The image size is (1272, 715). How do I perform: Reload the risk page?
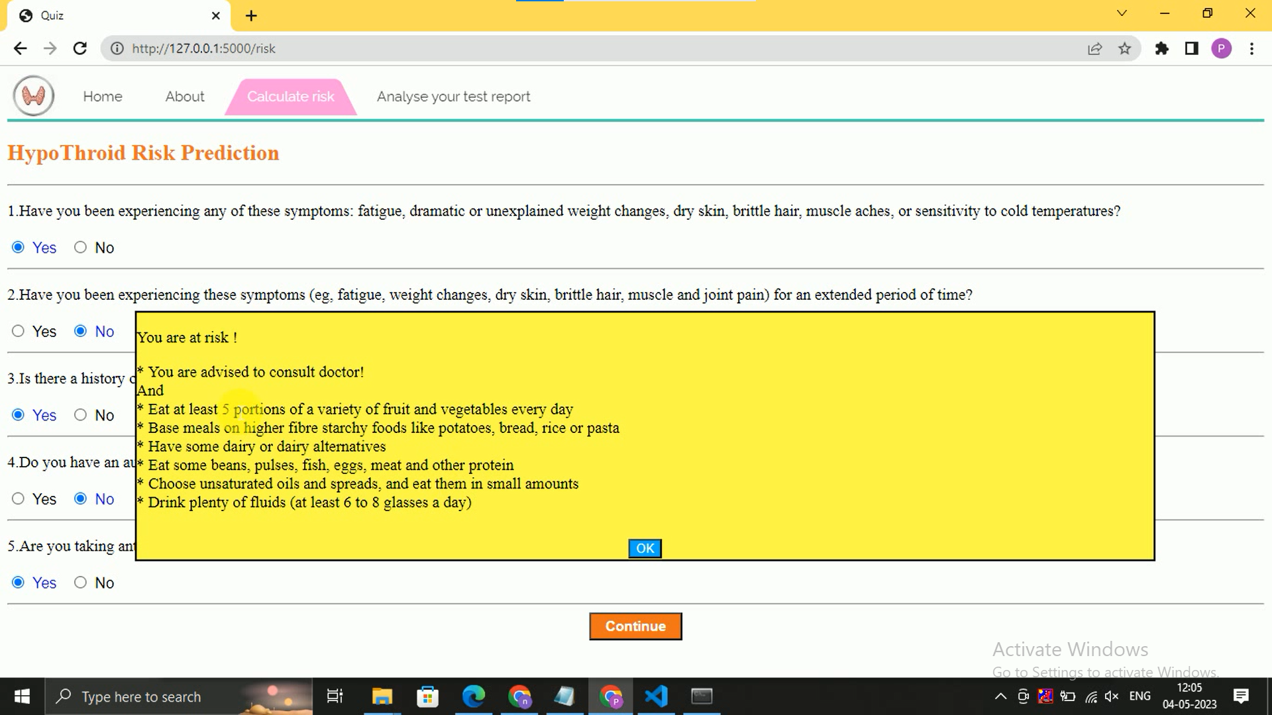coord(80,48)
